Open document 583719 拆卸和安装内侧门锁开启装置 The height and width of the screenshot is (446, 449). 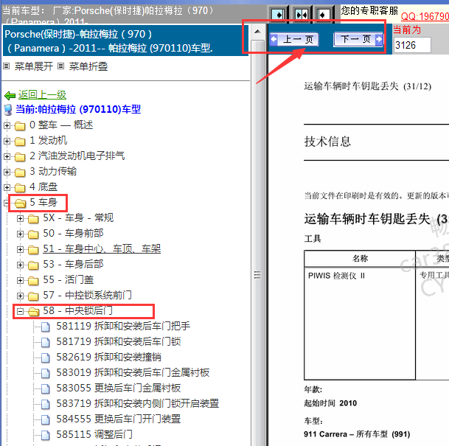(x=137, y=403)
